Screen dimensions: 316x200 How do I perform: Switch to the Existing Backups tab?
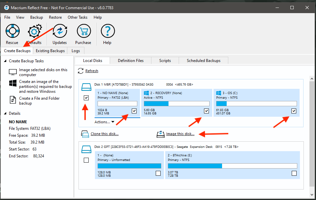coord(50,51)
